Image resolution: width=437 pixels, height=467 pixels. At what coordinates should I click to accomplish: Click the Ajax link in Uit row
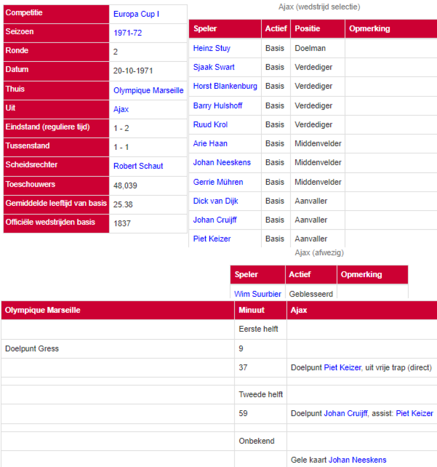(x=121, y=109)
